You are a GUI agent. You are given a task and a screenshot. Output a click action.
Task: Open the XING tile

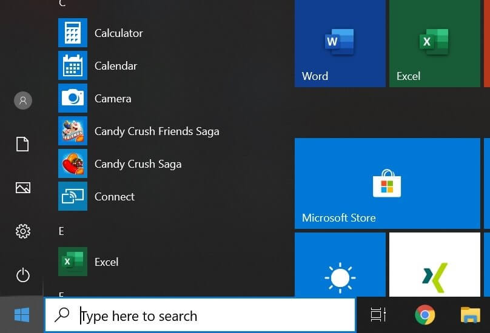[x=434, y=265]
